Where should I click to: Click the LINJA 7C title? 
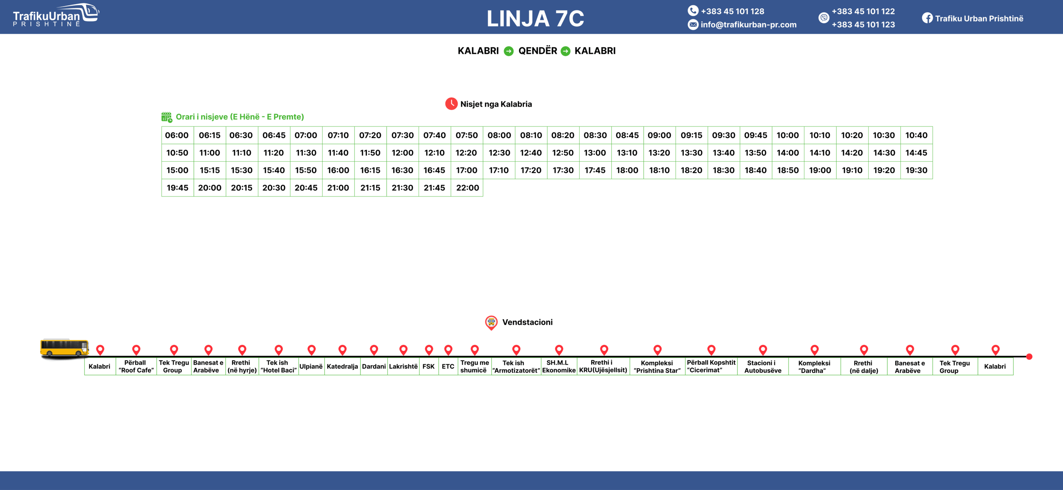535,19
